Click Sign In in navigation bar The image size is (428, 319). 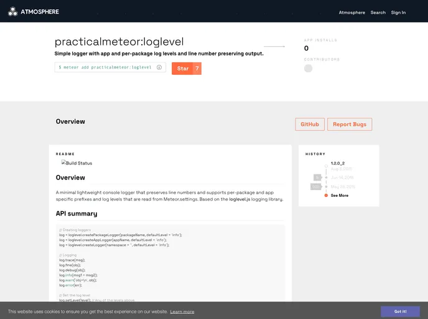[398, 12]
